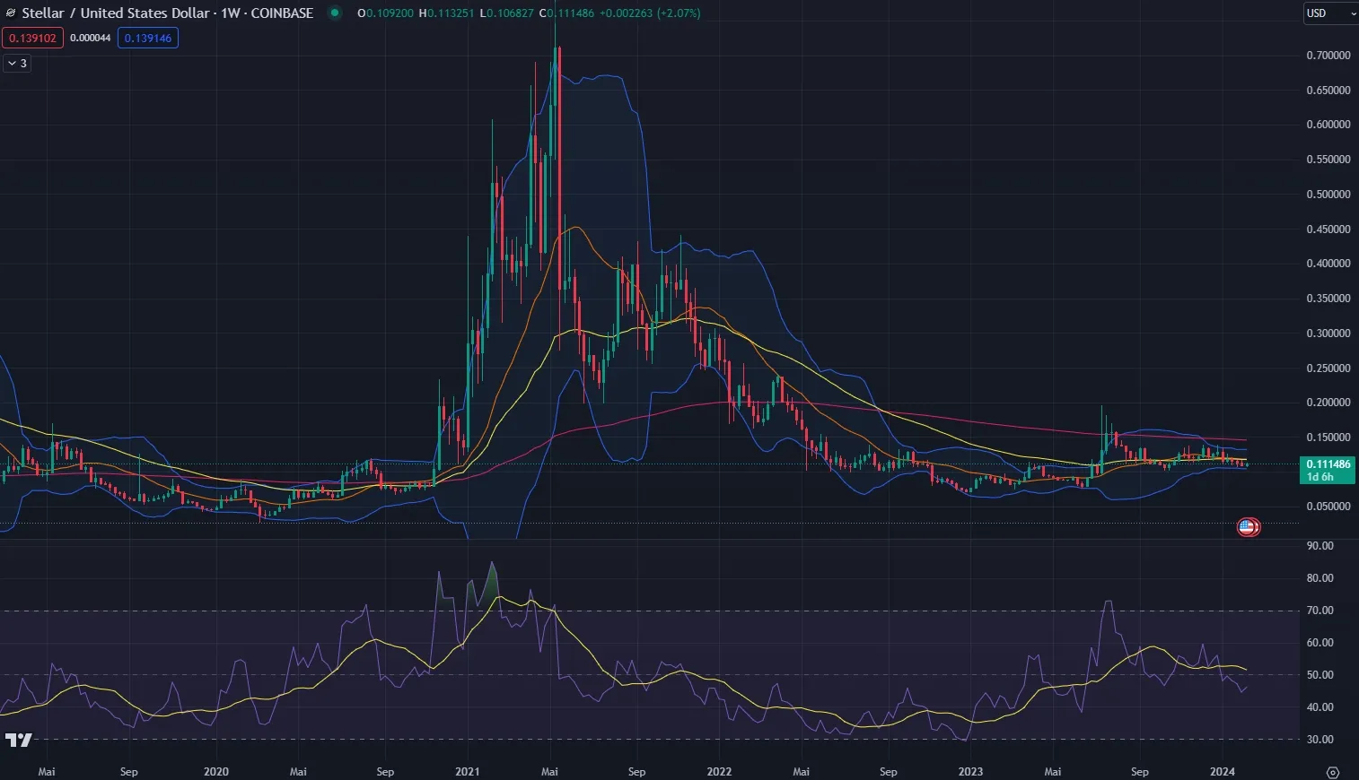
Task: Click the 0.450000 price scale label
Action: 1328,230
